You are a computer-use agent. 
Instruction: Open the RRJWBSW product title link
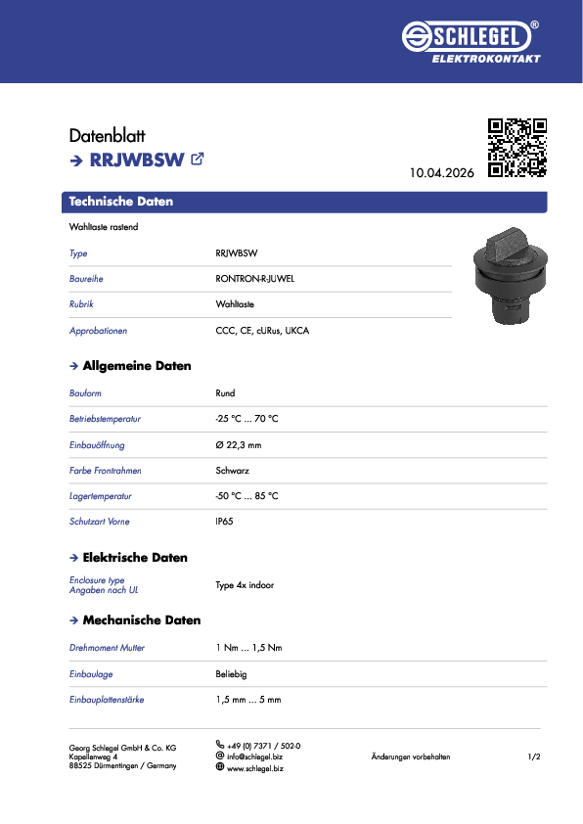[x=137, y=160]
